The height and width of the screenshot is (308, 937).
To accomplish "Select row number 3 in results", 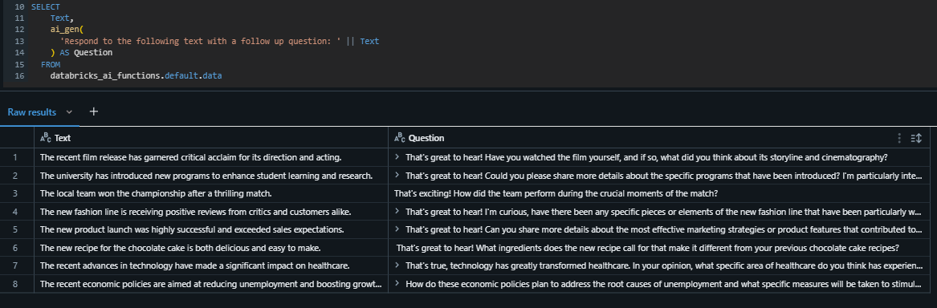I will [x=15, y=193].
